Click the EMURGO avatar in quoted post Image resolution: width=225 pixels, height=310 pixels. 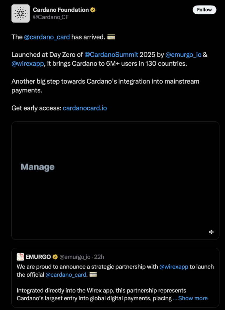tap(20, 257)
